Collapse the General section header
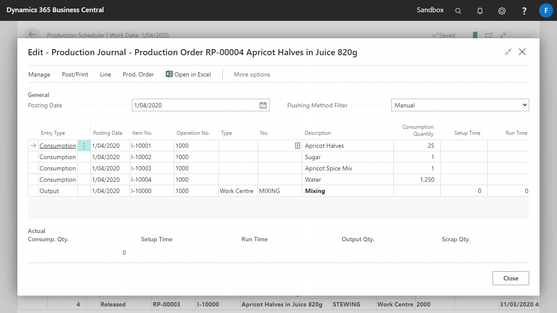Viewport: 557px width, 313px height. click(38, 95)
